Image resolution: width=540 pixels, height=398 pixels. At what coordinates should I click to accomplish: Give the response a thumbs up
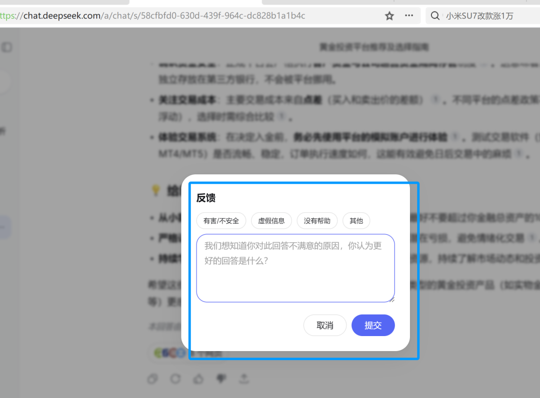[x=198, y=379]
